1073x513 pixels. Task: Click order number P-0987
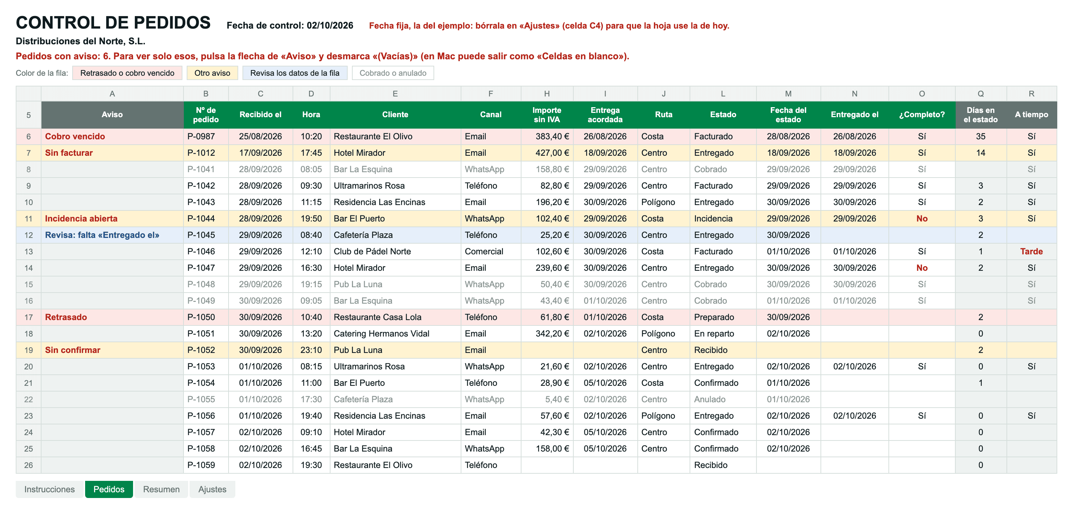tap(206, 136)
